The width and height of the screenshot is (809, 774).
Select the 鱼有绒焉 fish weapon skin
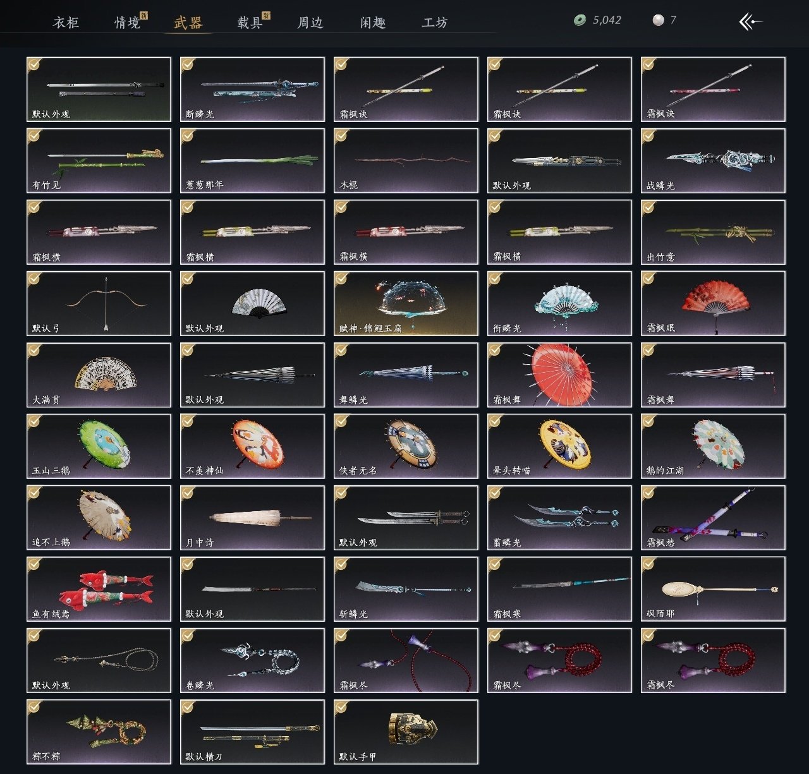point(99,589)
